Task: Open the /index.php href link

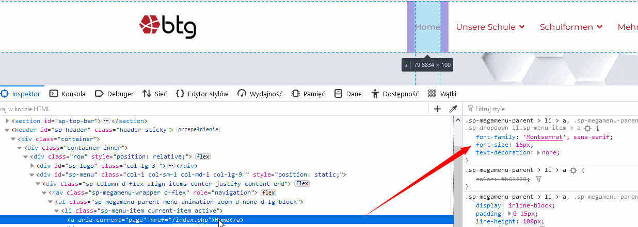Action: [190, 220]
